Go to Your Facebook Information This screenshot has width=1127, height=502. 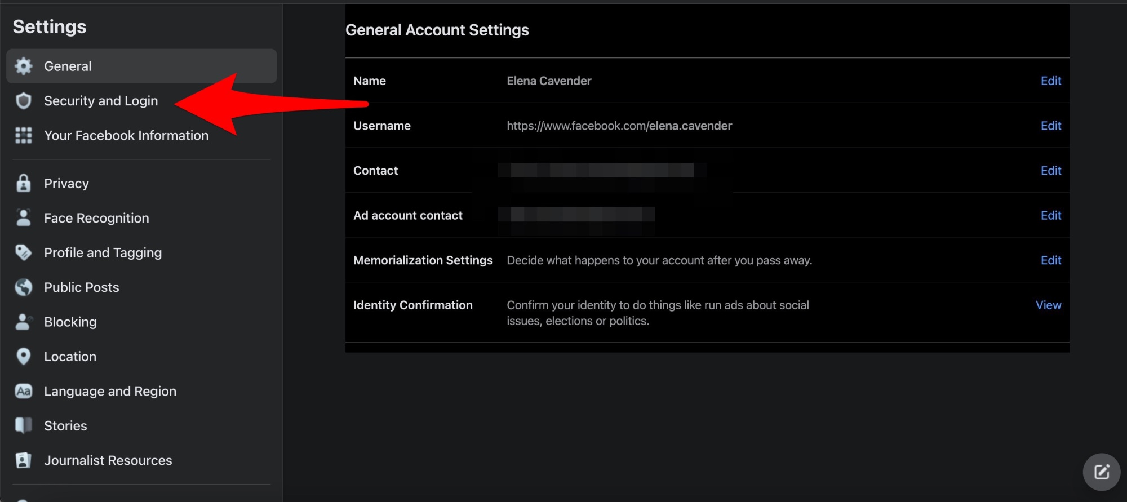141,136
